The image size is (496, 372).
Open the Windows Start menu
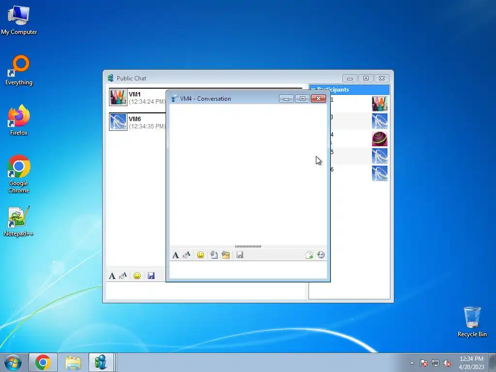point(13,362)
